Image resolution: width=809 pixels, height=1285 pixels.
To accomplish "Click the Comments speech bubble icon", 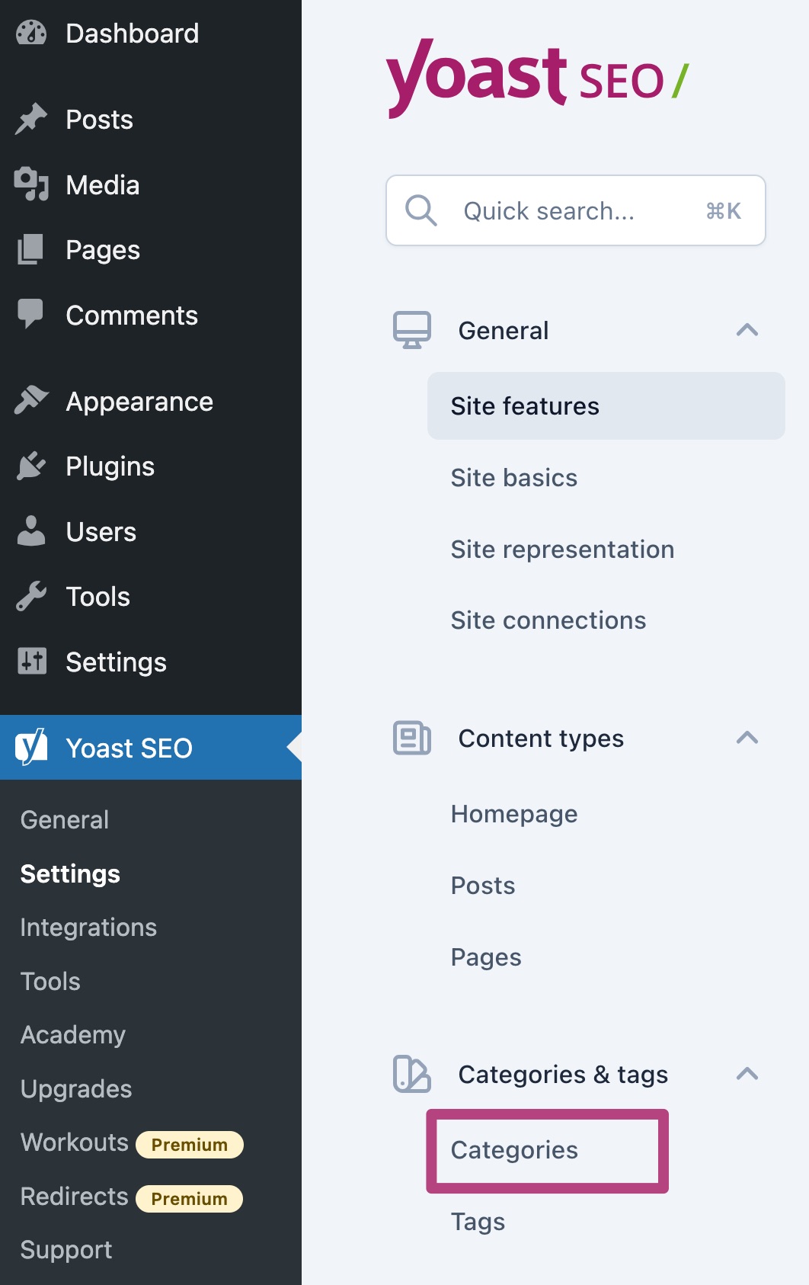I will click(x=31, y=314).
